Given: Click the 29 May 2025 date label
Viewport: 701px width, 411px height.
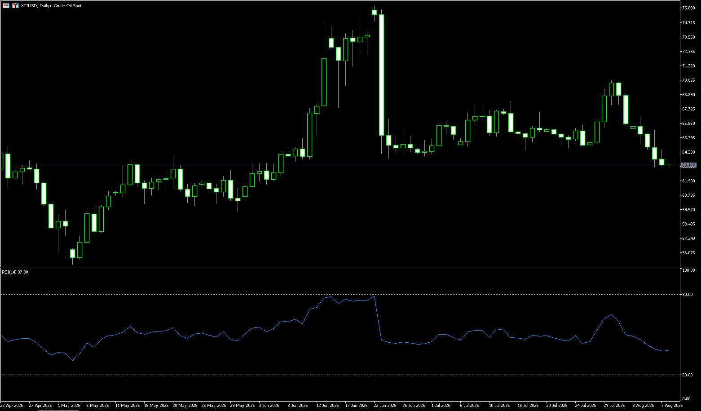Looking at the screenshot, I should coord(242,405).
